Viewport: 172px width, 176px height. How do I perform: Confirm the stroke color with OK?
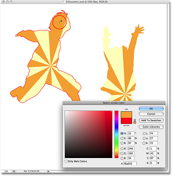point(151,109)
